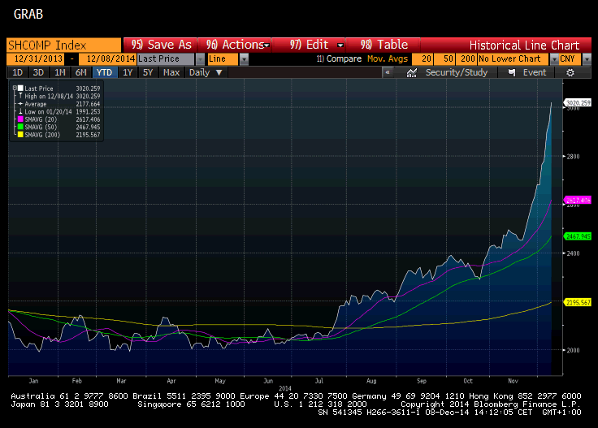The width and height of the screenshot is (598, 428).
Task: Click the 'Nov' x-axis label
Action: pos(513,381)
